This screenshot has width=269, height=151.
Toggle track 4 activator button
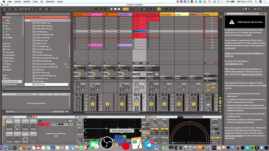[x=93, y=104]
